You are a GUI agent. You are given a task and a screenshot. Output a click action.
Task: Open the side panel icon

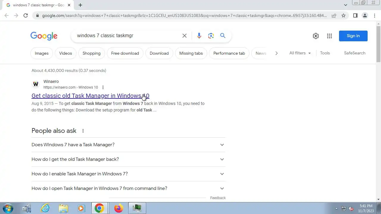point(355,15)
